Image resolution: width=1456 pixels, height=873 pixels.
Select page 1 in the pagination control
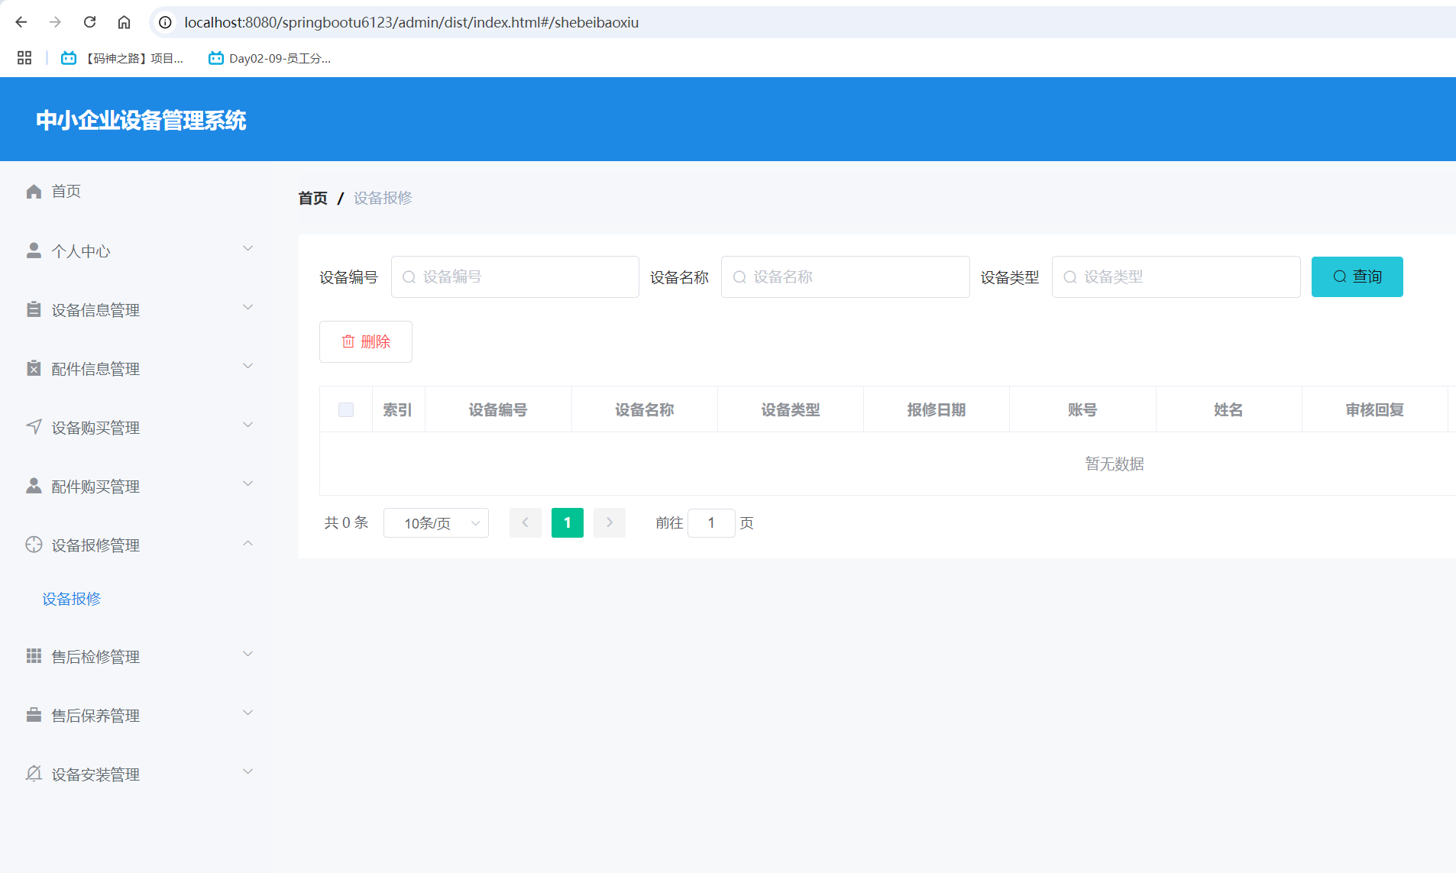click(567, 522)
